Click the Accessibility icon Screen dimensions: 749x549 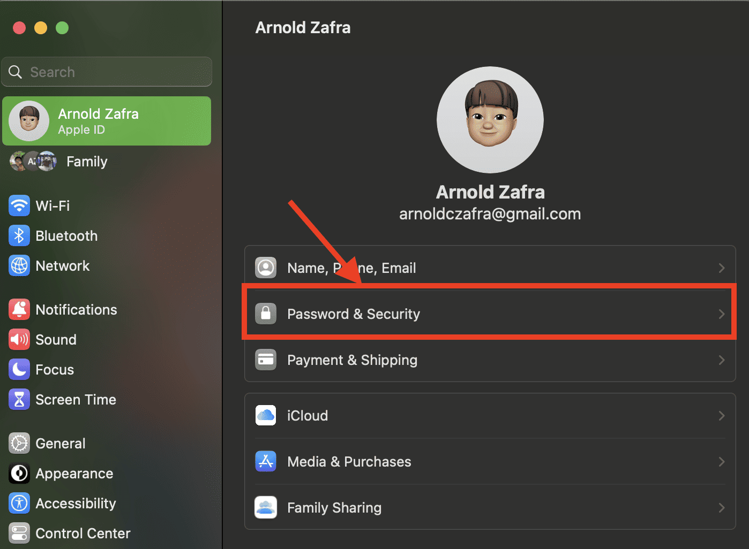(19, 503)
